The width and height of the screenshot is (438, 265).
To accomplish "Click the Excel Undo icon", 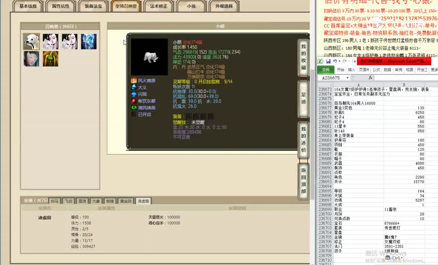I will 335,61.
